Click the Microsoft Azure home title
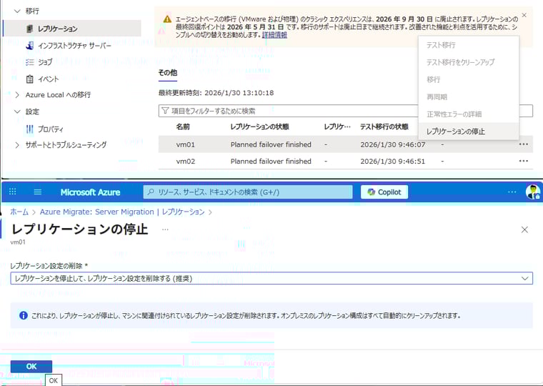543x386 pixels. pos(90,192)
